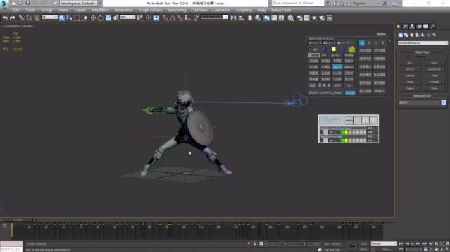Open the Sign In dropdown

click(359, 3)
